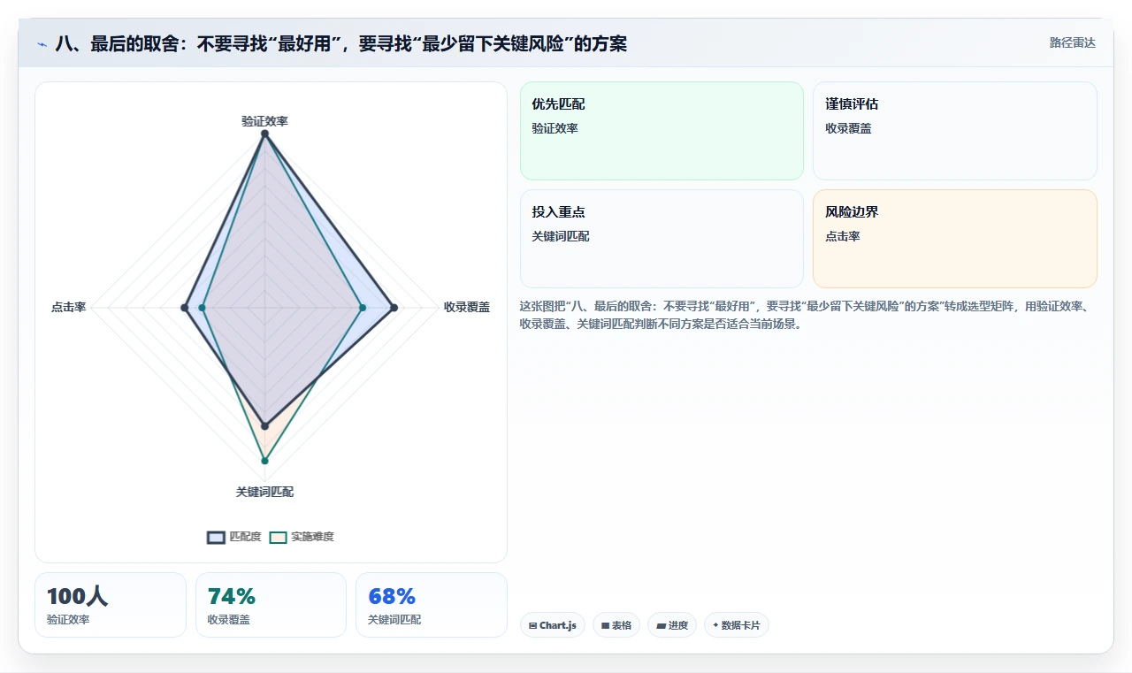Click the 100人 验证效率 stat card
This screenshot has width=1132, height=673.
tap(111, 605)
